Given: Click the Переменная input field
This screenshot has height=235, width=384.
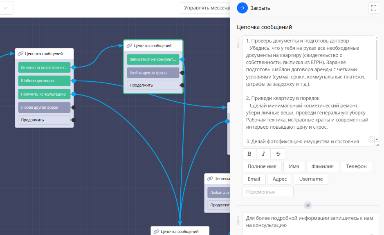Looking at the screenshot, I should tap(268, 192).
